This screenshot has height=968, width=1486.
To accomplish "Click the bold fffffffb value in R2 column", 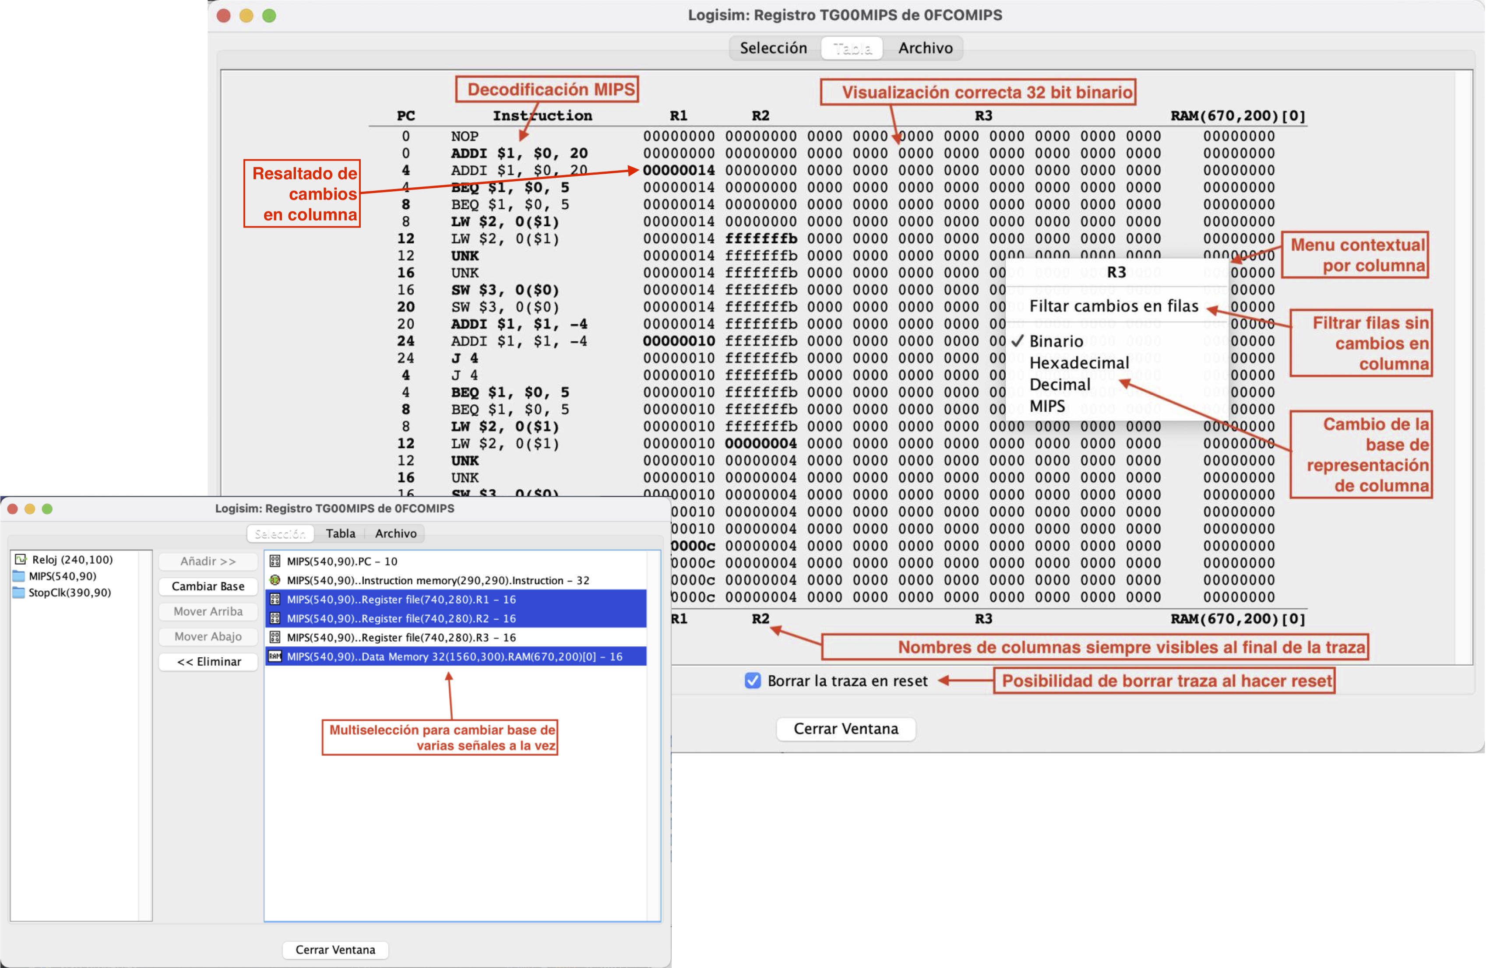I will click(761, 238).
